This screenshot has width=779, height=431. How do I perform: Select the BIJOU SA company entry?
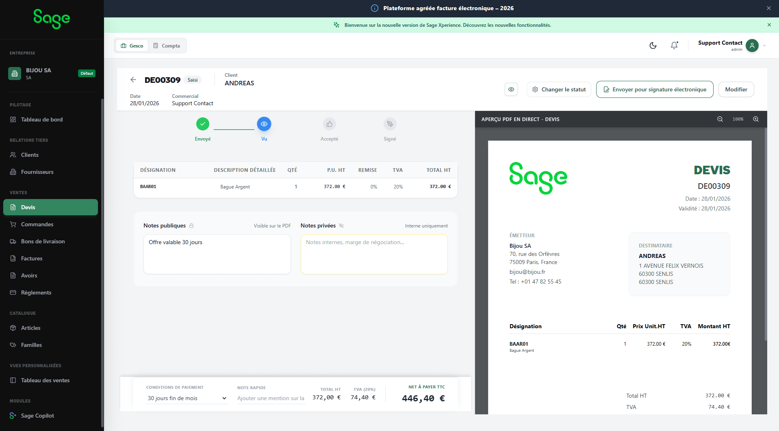(x=52, y=74)
